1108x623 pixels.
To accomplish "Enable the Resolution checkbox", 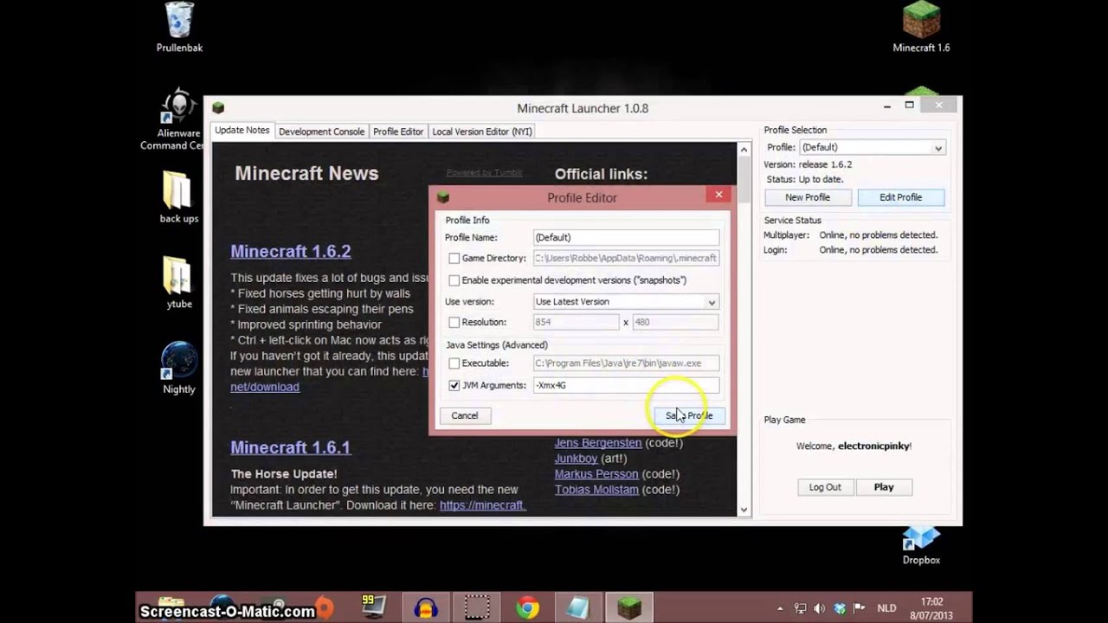I will [454, 322].
